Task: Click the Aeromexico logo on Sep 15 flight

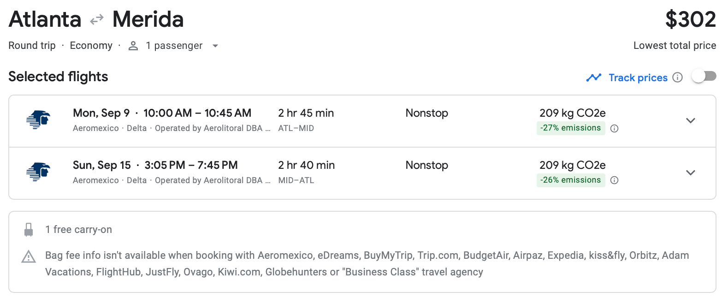Action: coord(38,173)
